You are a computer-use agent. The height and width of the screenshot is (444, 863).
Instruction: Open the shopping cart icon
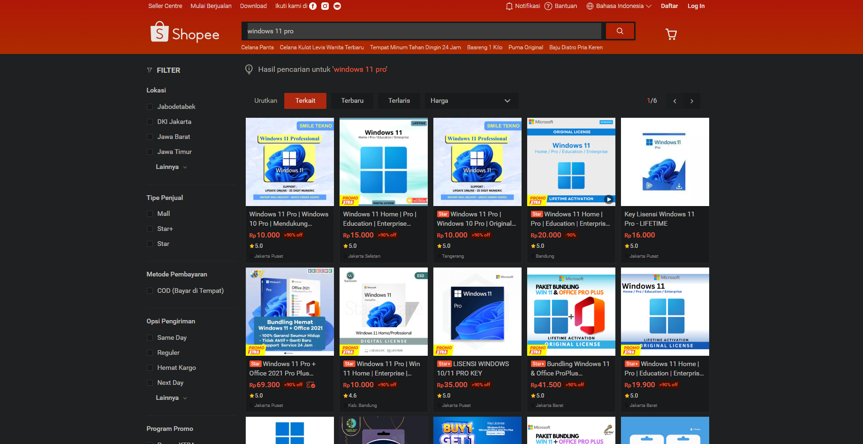click(x=671, y=34)
